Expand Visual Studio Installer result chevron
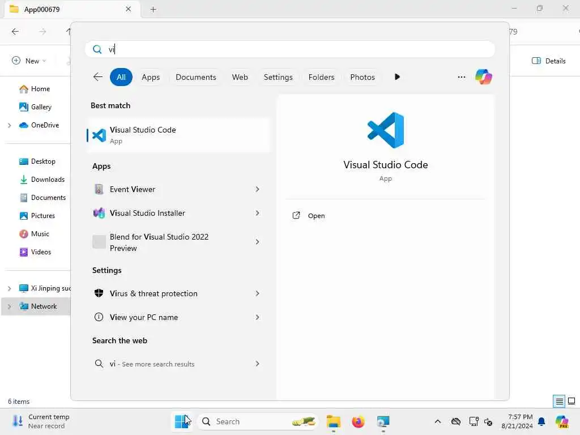 [258, 213]
